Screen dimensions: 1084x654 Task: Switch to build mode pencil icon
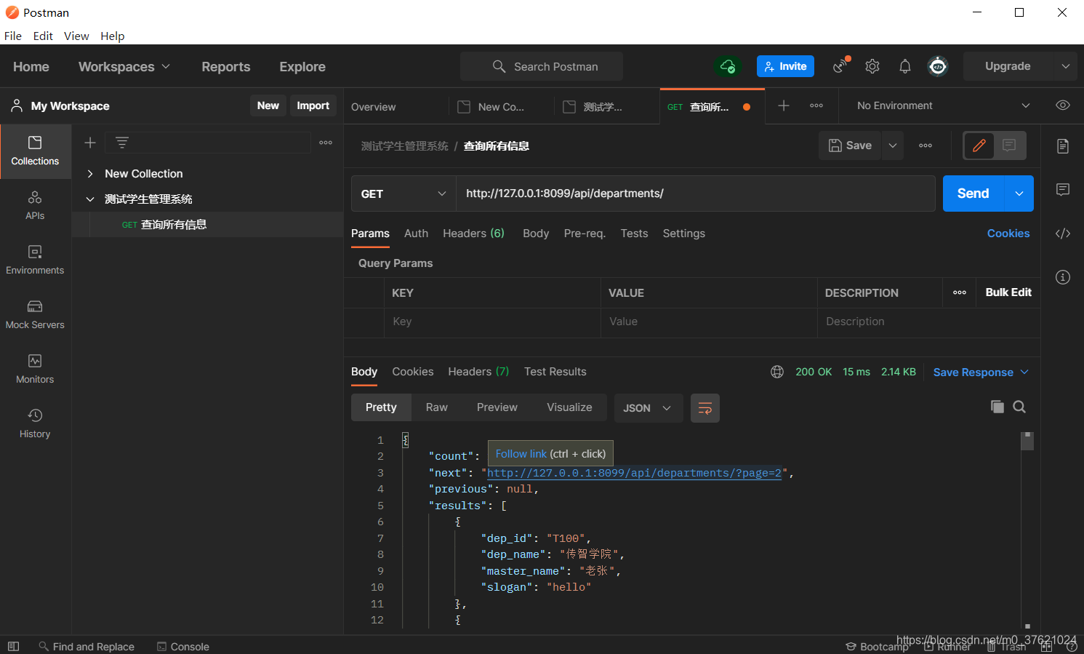979,145
